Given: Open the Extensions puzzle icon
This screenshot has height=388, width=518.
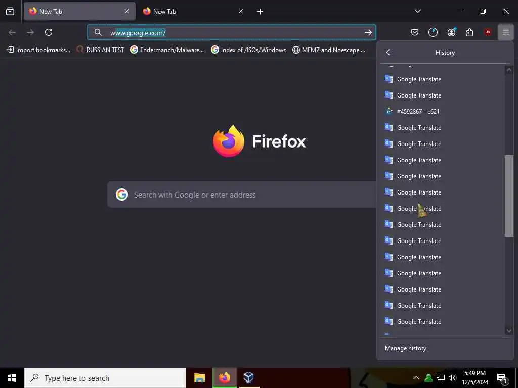Looking at the screenshot, I should 469,32.
